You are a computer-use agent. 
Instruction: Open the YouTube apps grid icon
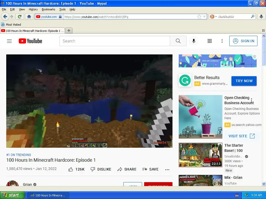click(x=210, y=41)
